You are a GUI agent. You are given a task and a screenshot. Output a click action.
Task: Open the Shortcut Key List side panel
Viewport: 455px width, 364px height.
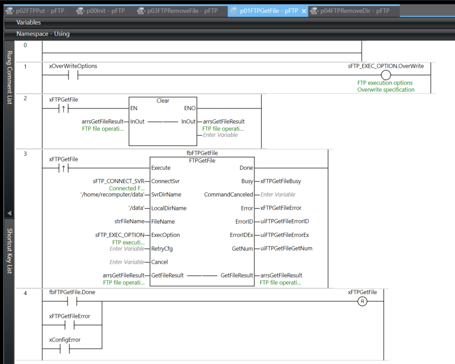click(x=9, y=251)
